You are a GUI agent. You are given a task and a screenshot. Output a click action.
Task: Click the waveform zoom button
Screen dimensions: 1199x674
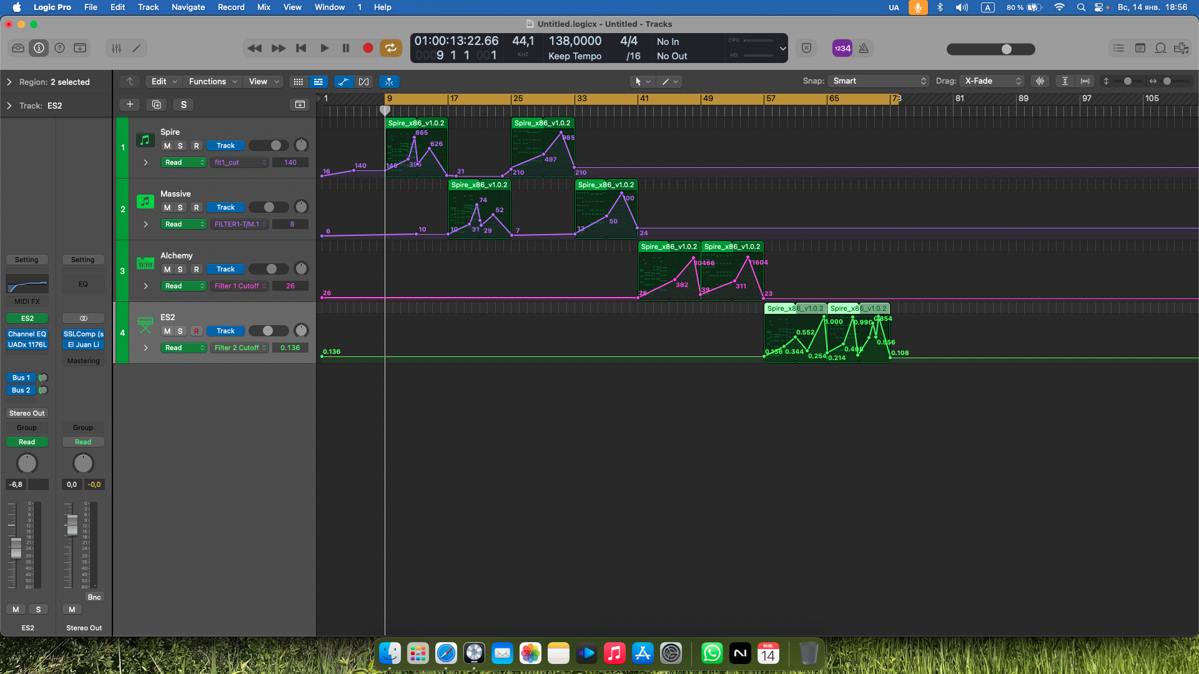pyautogui.click(x=1040, y=81)
